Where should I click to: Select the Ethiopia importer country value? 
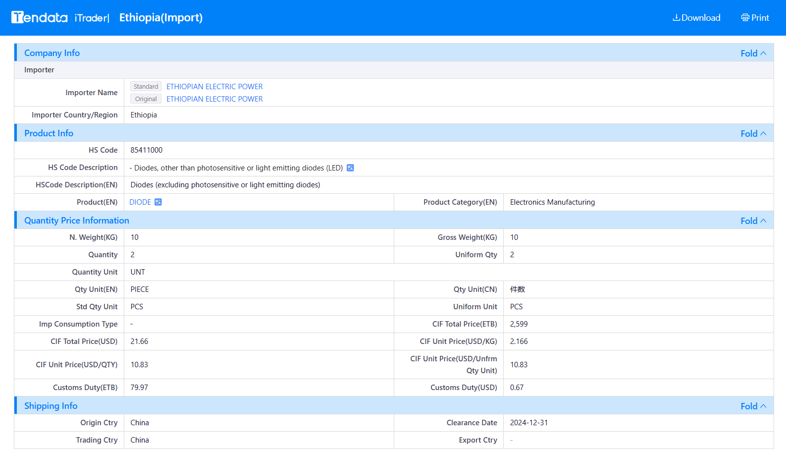[144, 115]
